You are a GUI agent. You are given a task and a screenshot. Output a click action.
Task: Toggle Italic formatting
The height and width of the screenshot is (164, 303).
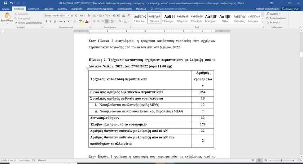(x=51, y=22)
